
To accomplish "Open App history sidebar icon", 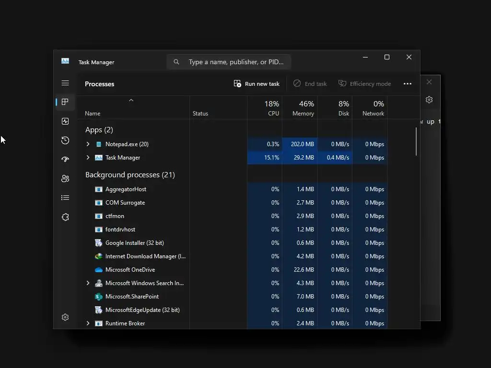I will click(65, 140).
